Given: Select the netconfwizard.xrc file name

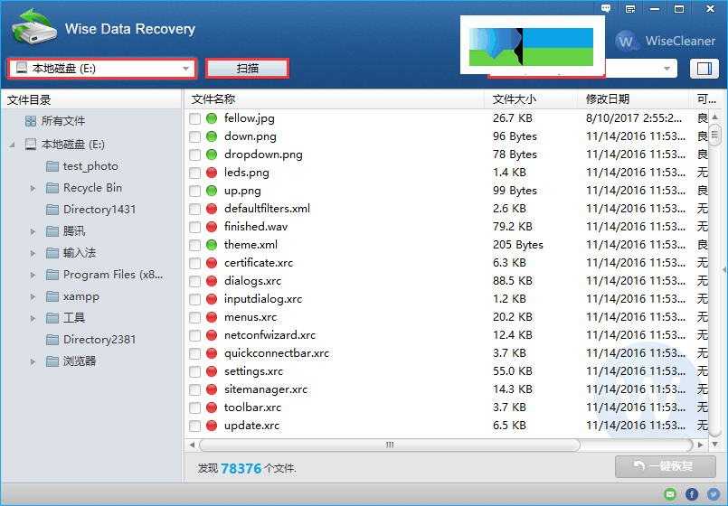Looking at the screenshot, I should click(269, 335).
